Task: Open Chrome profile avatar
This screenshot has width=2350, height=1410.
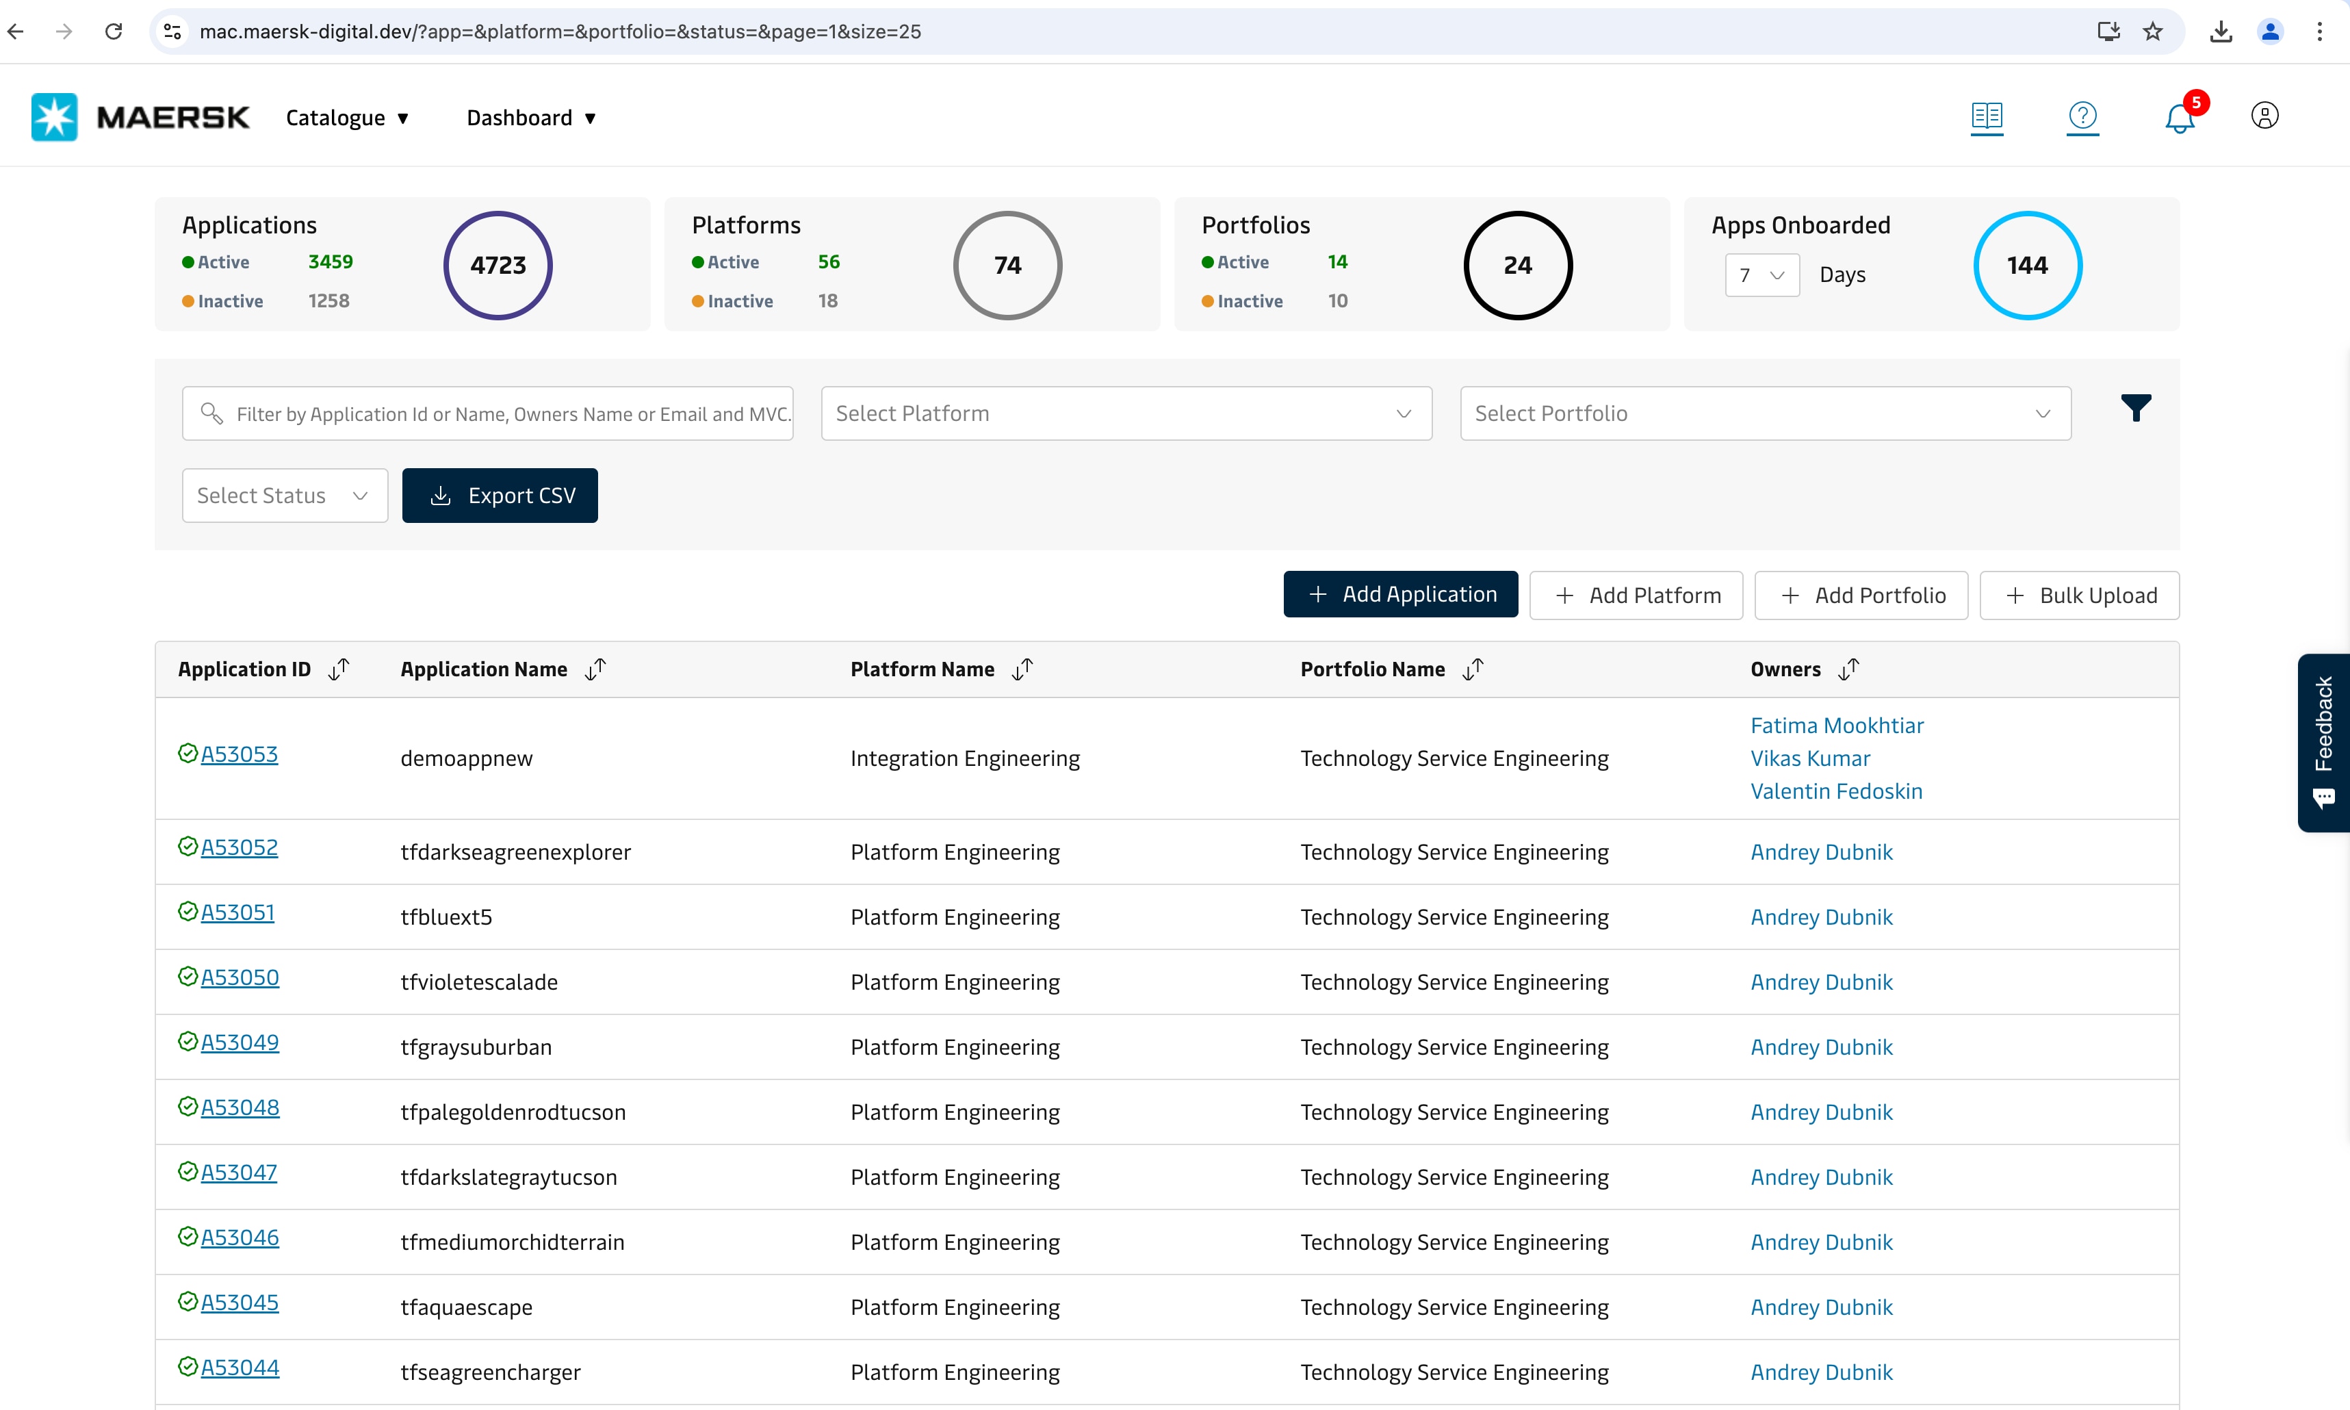Action: (x=2270, y=31)
